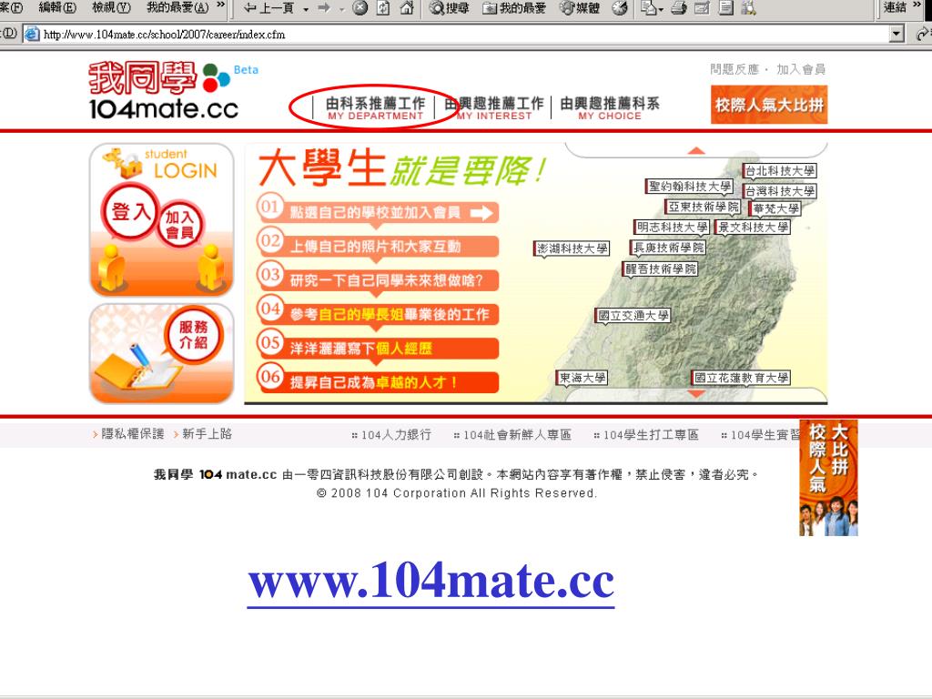Select 台灣科技大學 on the map
This screenshot has width=932, height=699.
(780, 191)
